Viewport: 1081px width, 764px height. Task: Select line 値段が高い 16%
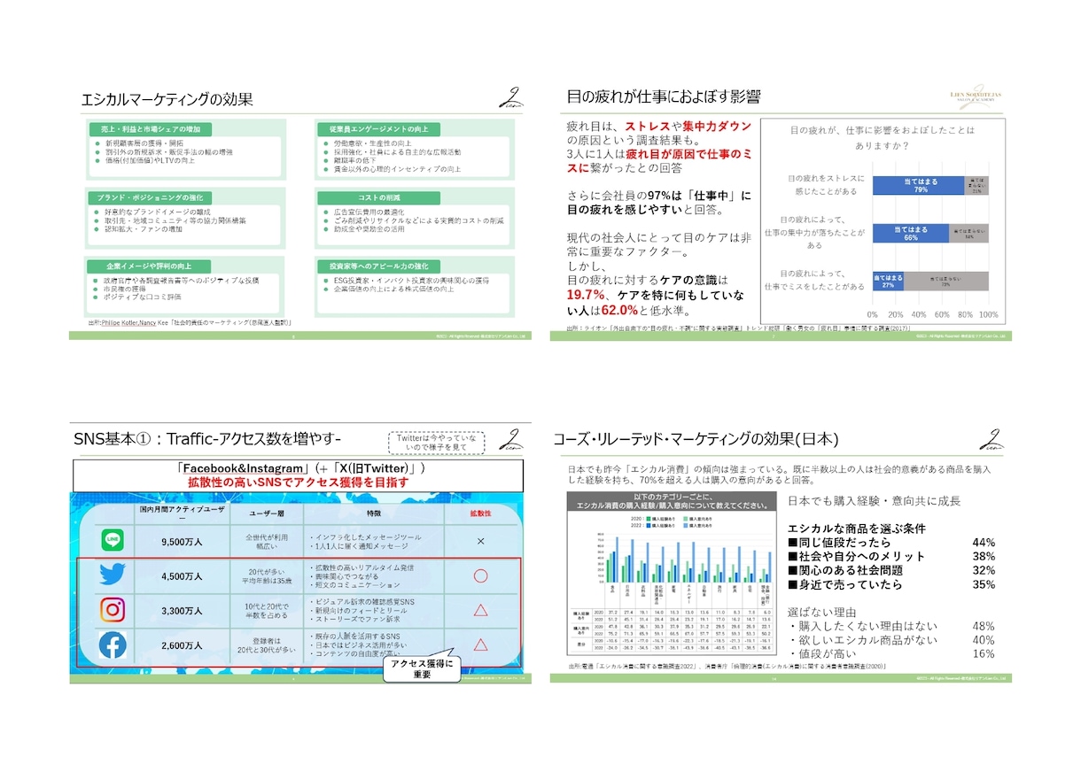coord(891,654)
